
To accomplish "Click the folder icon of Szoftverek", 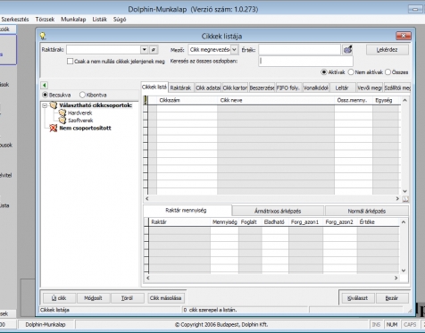I will (62, 121).
